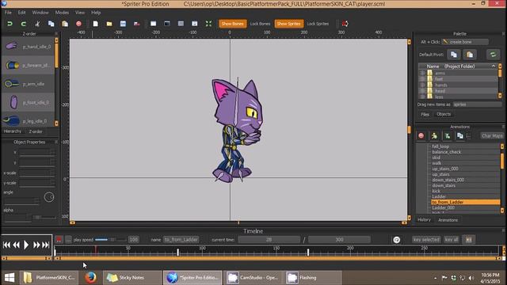Click the paste default pivot icon

pos(470,55)
